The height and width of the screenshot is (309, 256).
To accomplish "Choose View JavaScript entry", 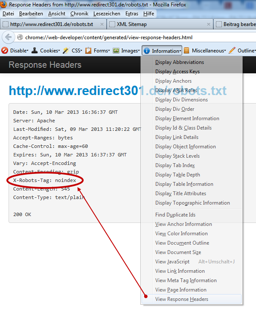I will coord(192,262).
